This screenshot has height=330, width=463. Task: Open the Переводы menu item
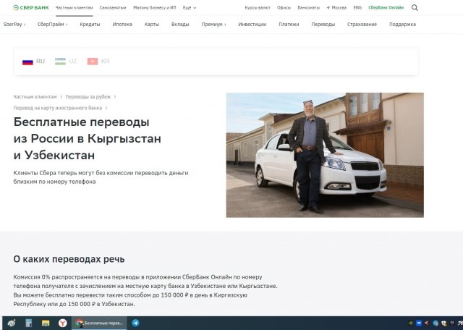pyautogui.click(x=323, y=25)
